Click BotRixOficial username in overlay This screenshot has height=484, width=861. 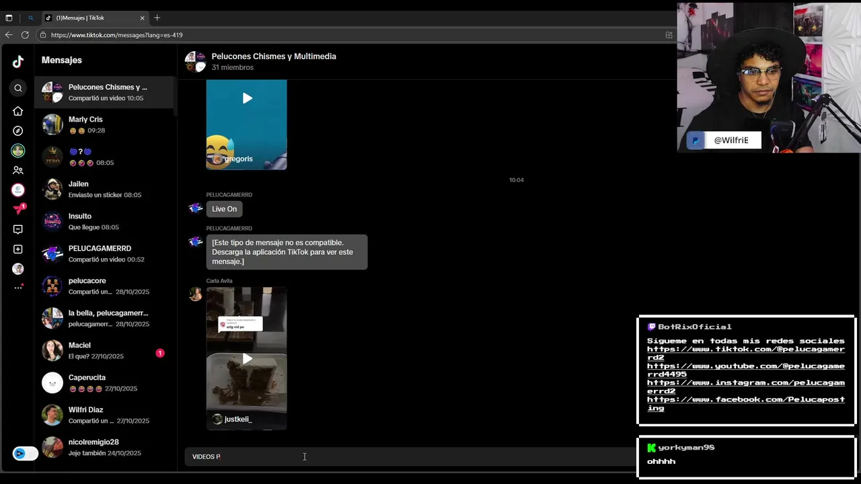pyautogui.click(x=695, y=327)
